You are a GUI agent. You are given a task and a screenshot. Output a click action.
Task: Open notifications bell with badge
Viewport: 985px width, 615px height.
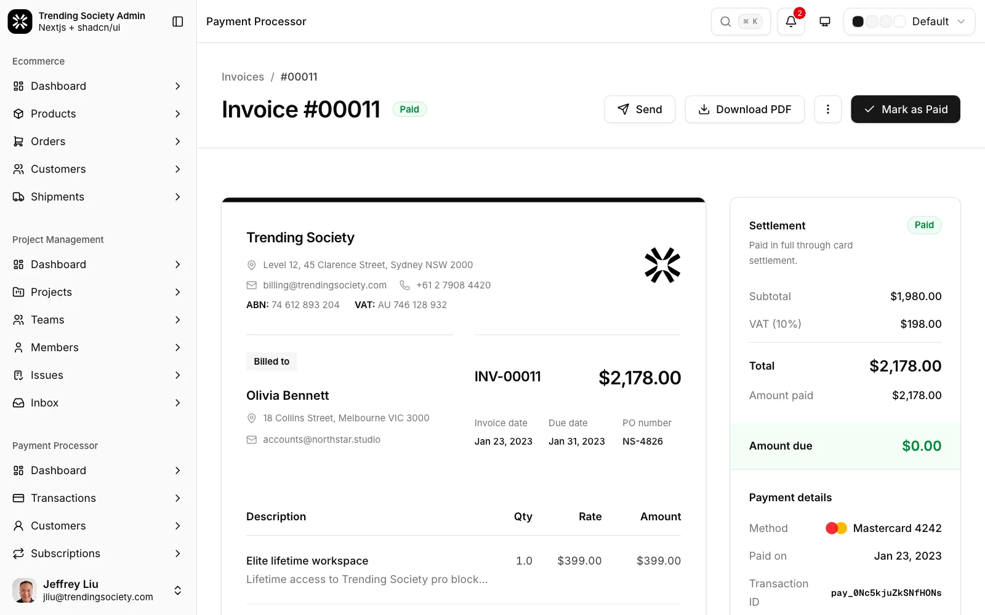pyautogui.click(x=791, y=22)
